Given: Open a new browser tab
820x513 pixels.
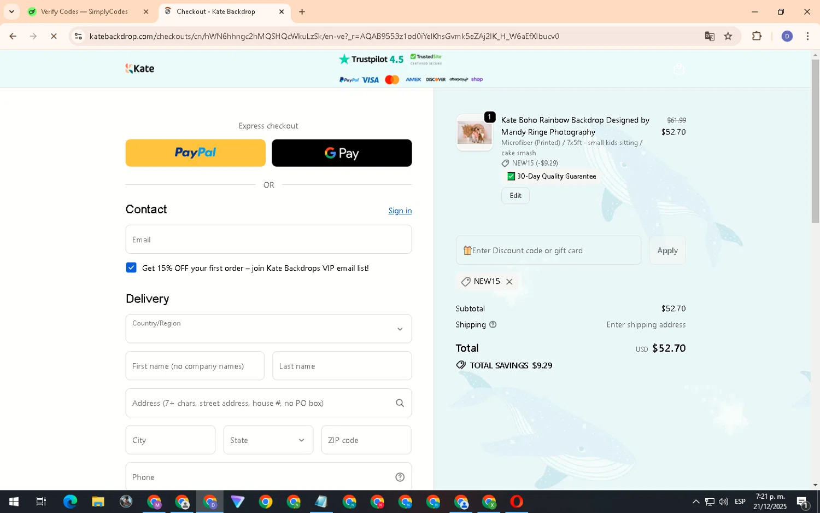Looking at the screenshot, I should pos(302,11).
